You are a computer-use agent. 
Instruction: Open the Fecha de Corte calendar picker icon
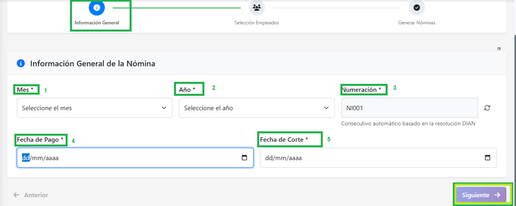click(x=487, y=158)
